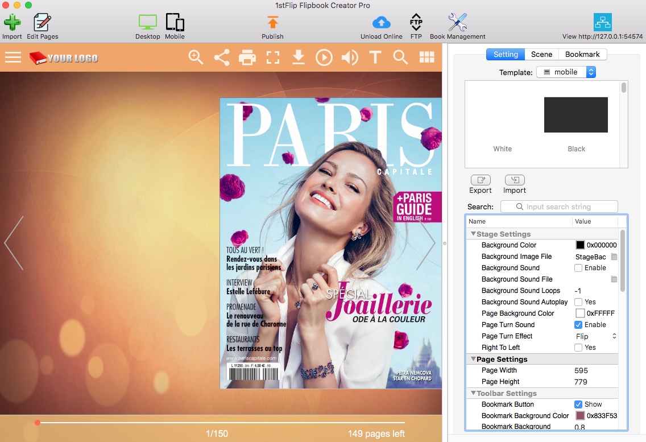The image size is (646, 442).
Task: Click the Import settings icon button
Action: tap(515, 180)
